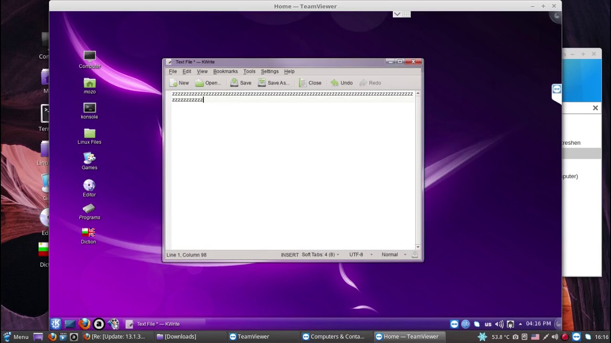Open the Editor desktop icon

[89, 188]
